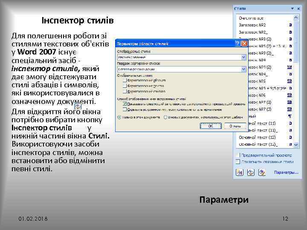Open the Manage Styles icon button
Screen dimensions: 307x230
262,172
